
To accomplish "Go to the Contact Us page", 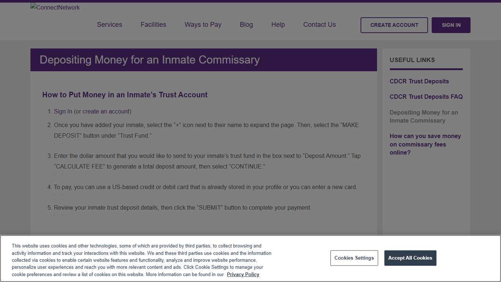I will tap(319, 25).
